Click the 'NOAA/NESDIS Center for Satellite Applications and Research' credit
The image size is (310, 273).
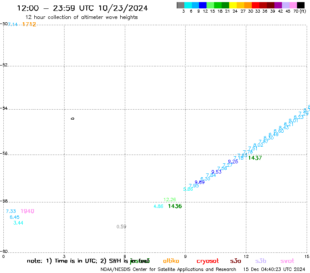click(x=168, y=269)
